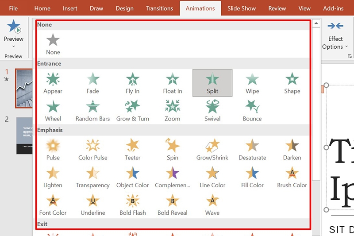Select the None animation star

point(53,44)
